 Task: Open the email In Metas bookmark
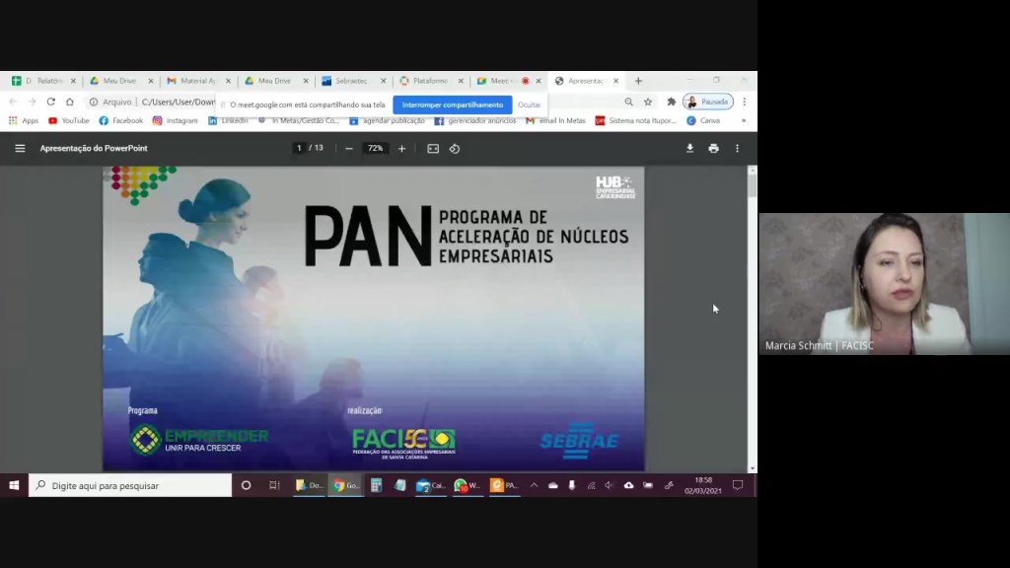(556, 120)
